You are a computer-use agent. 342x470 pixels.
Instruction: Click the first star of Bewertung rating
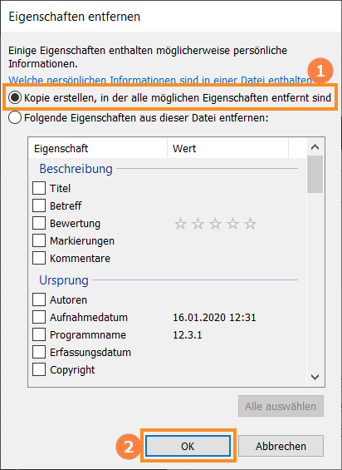click(180, 224)
